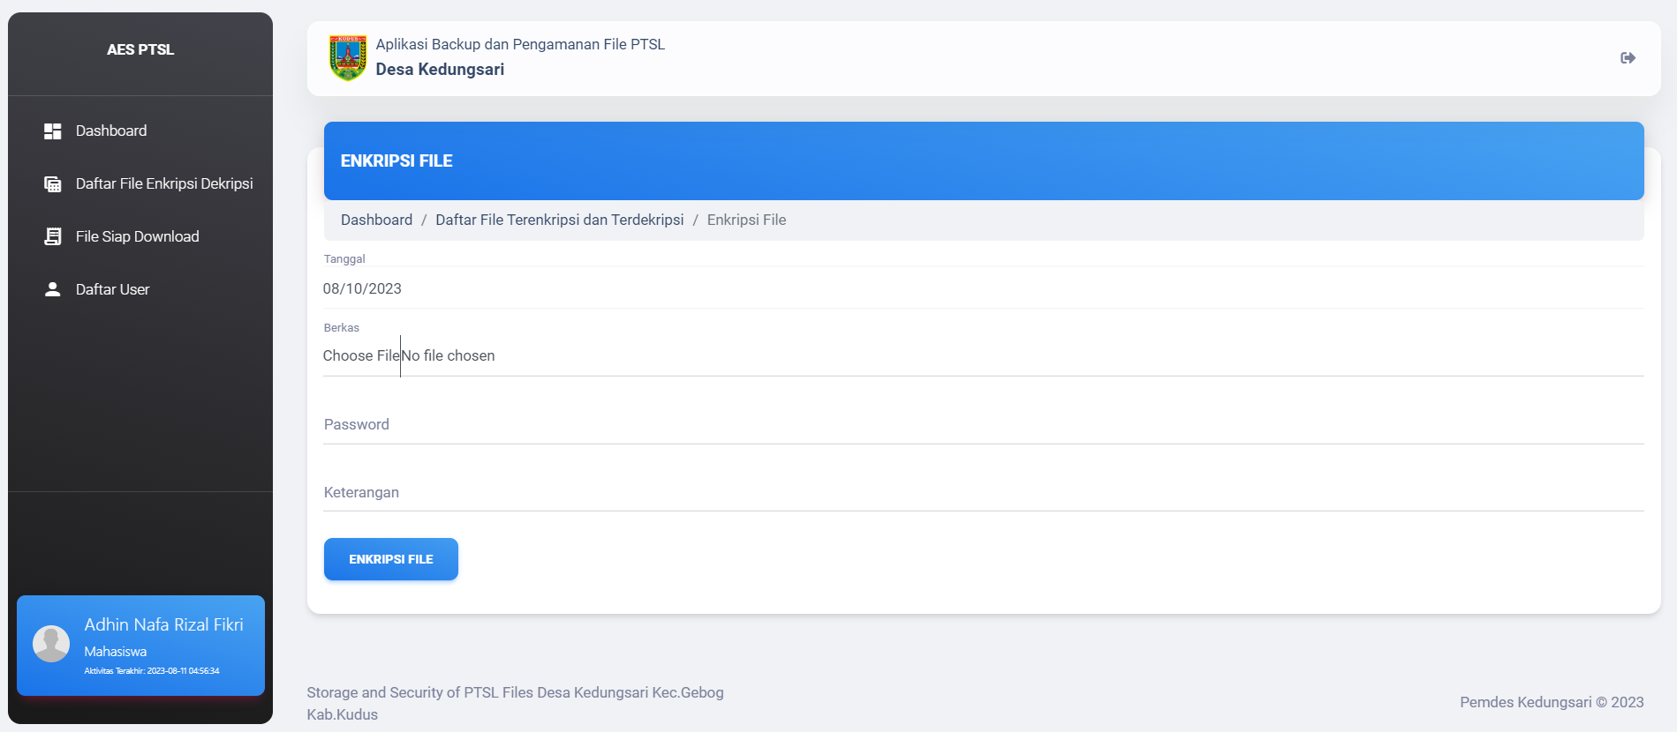Go to File Siap Download page
The height and width of the screenshot is (732, 1677).
coord(138,236)
